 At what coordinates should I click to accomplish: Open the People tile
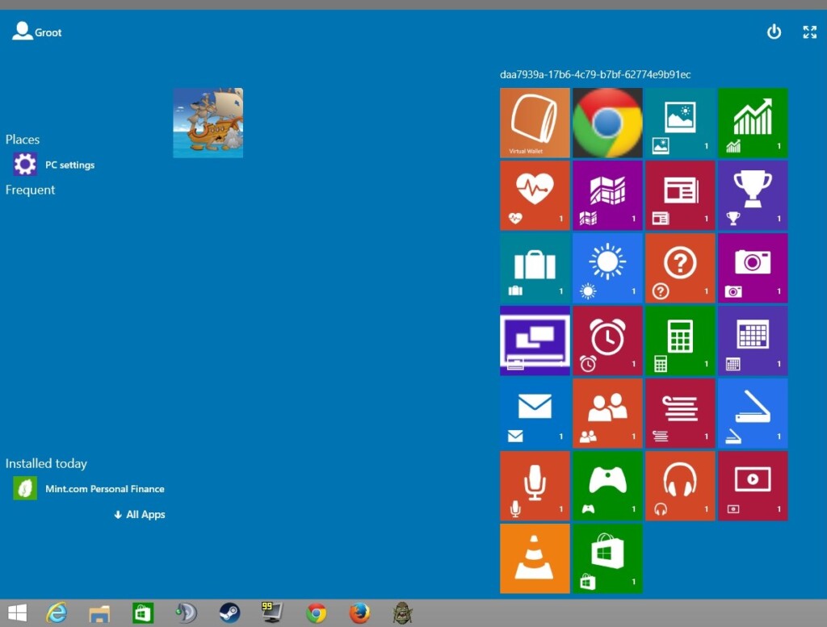coord(607,413)
